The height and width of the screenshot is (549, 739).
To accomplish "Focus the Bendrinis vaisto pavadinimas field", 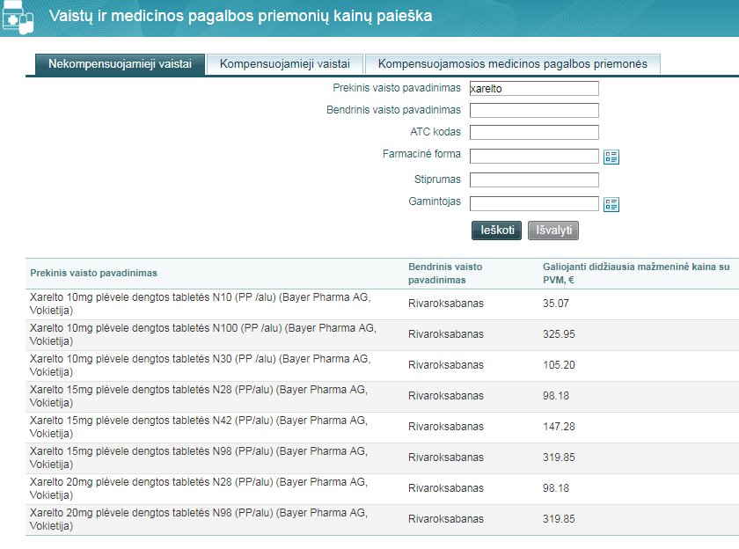I will [534, 111].
